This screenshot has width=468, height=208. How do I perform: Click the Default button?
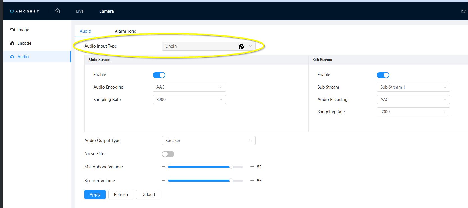tap(148, 195)
